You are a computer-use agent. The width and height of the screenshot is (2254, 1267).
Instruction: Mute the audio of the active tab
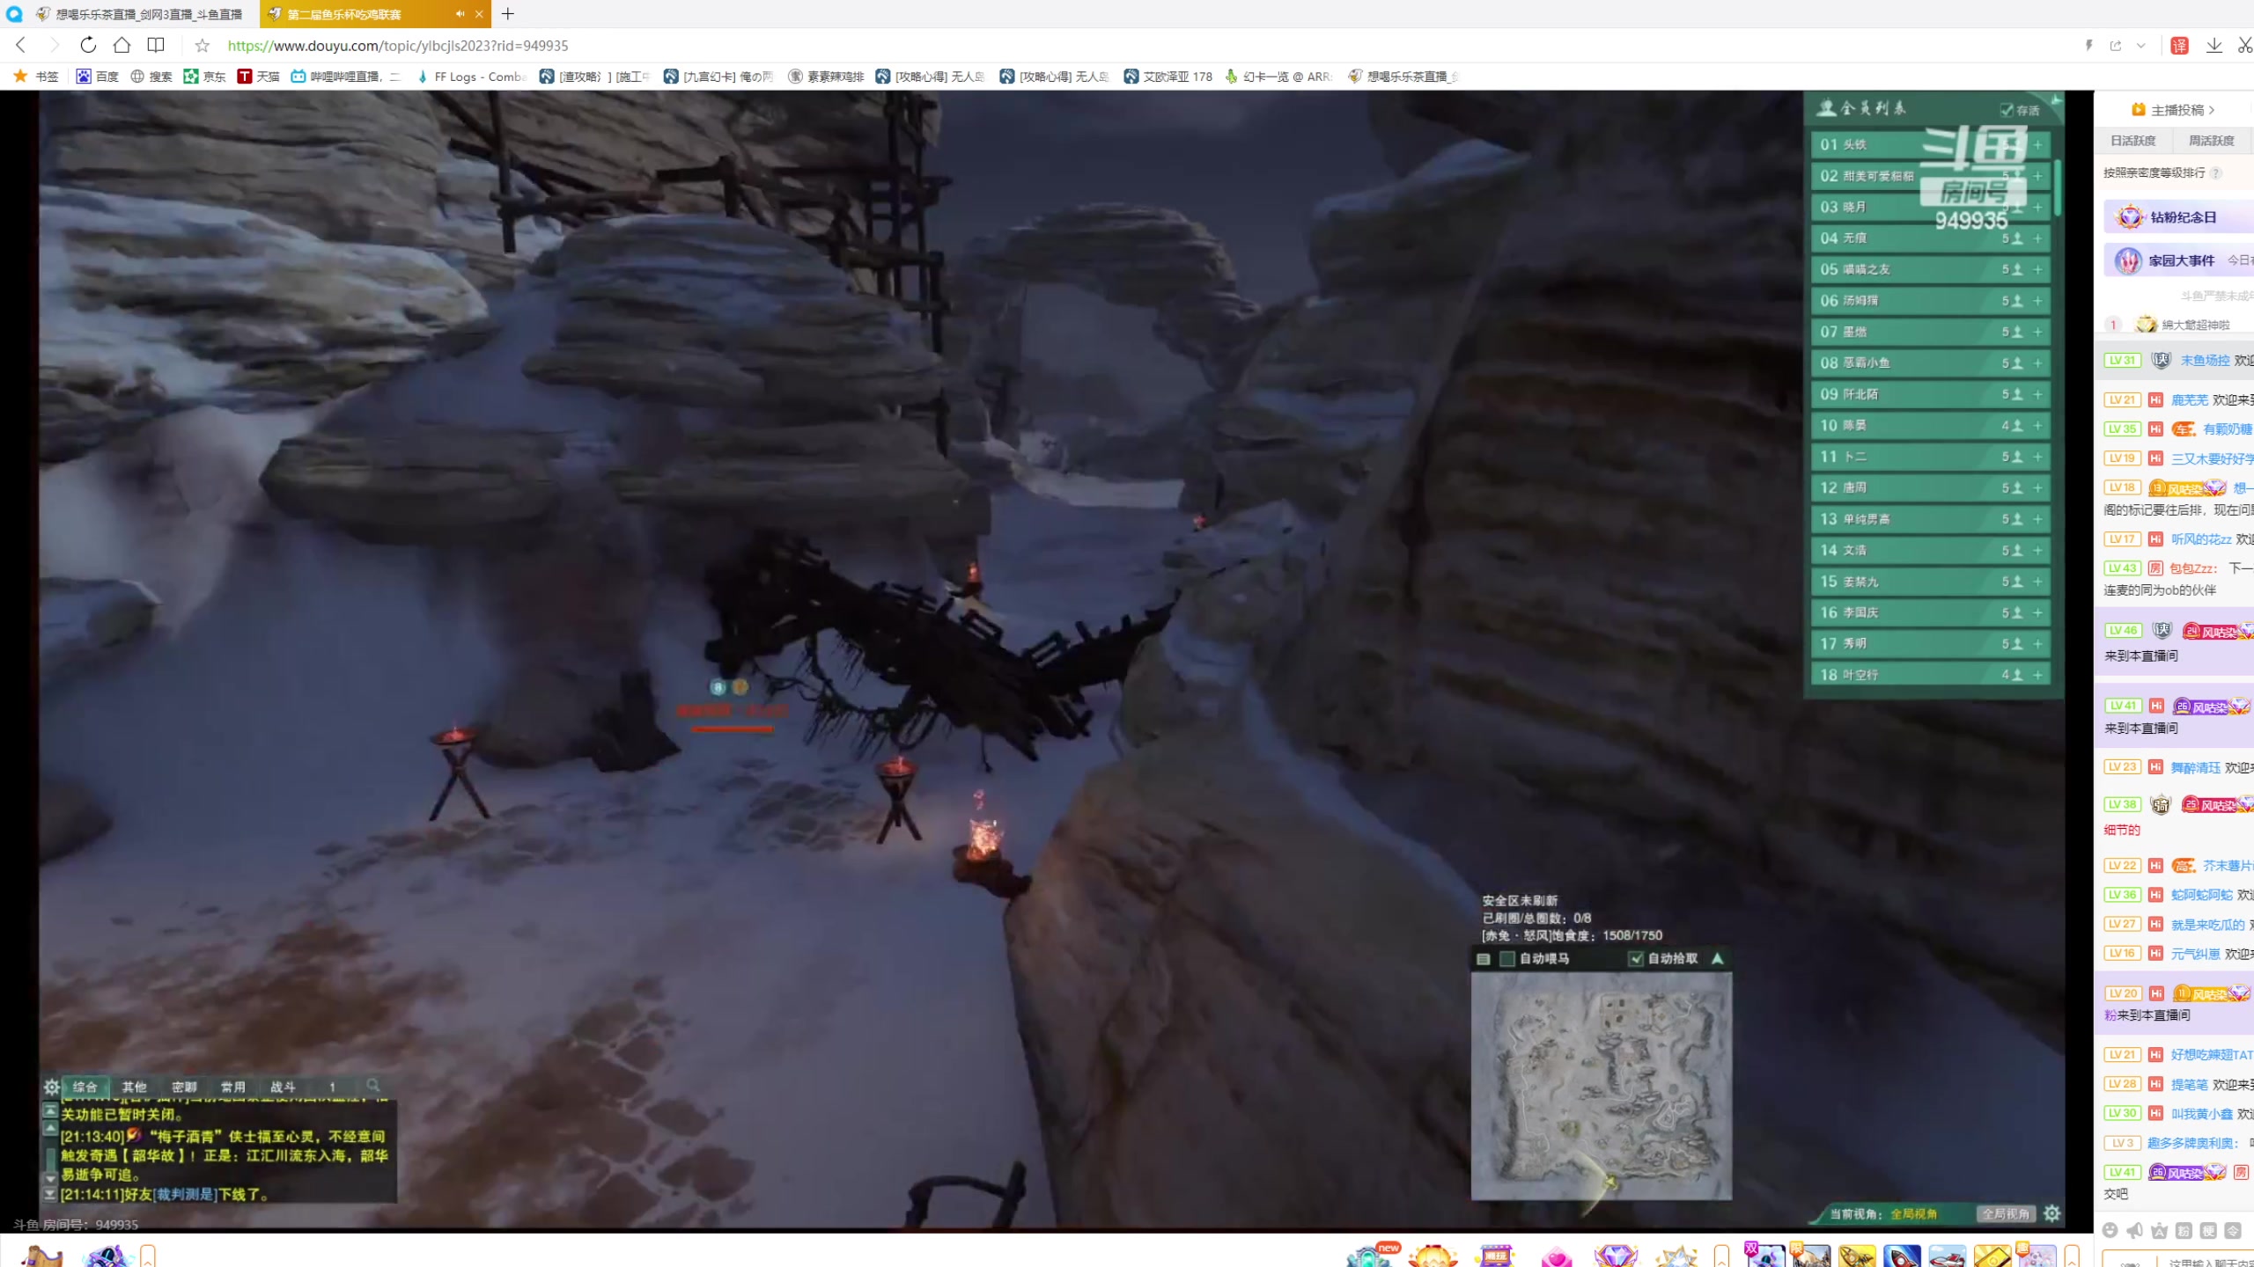coord(460,14)
